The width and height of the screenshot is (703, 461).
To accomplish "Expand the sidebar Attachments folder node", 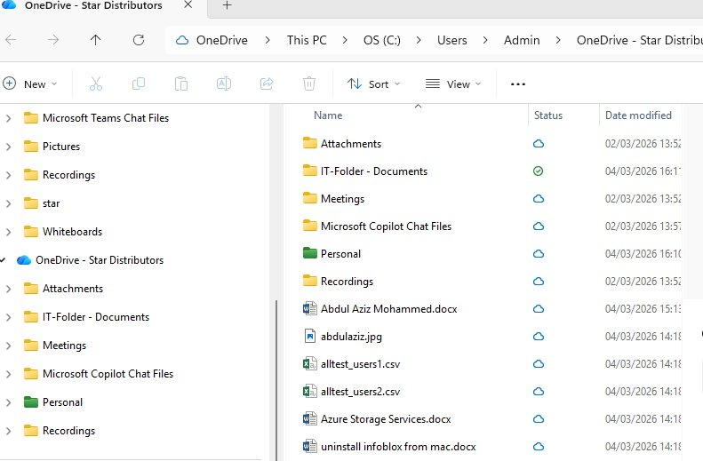I will click(8, 289).
